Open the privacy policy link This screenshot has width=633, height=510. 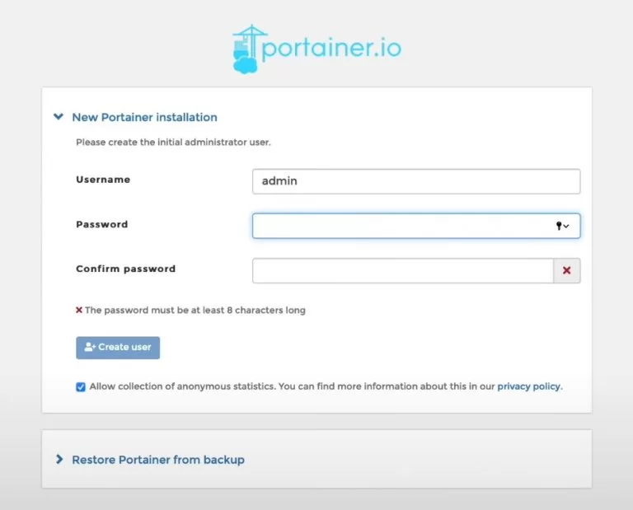[x=528, y=386]
